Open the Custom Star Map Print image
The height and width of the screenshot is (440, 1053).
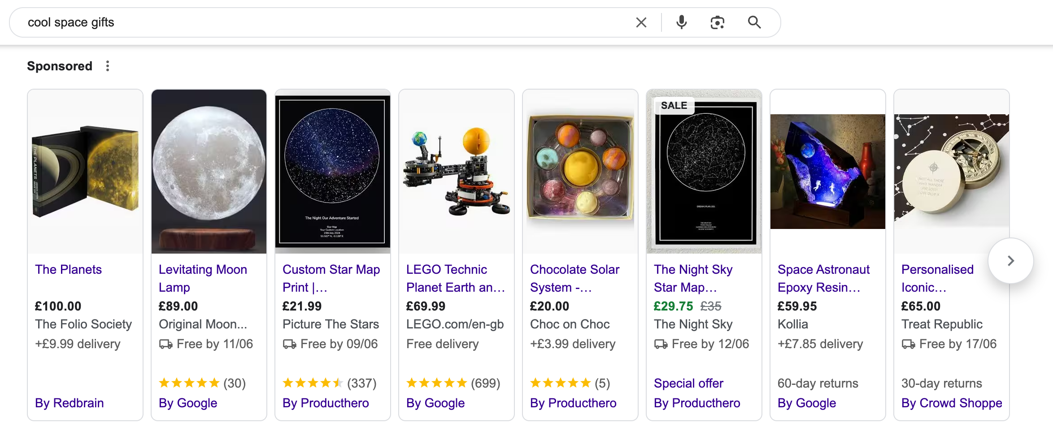(x=333, y=172)
